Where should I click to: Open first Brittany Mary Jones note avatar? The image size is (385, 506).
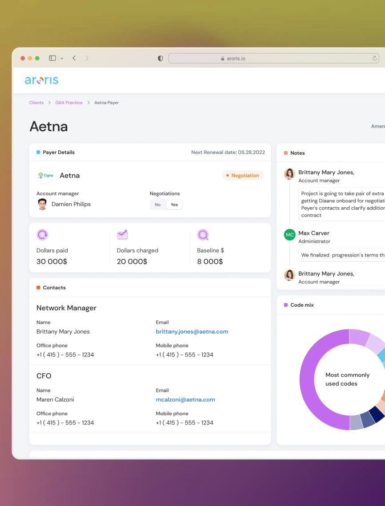coord(290,173)
